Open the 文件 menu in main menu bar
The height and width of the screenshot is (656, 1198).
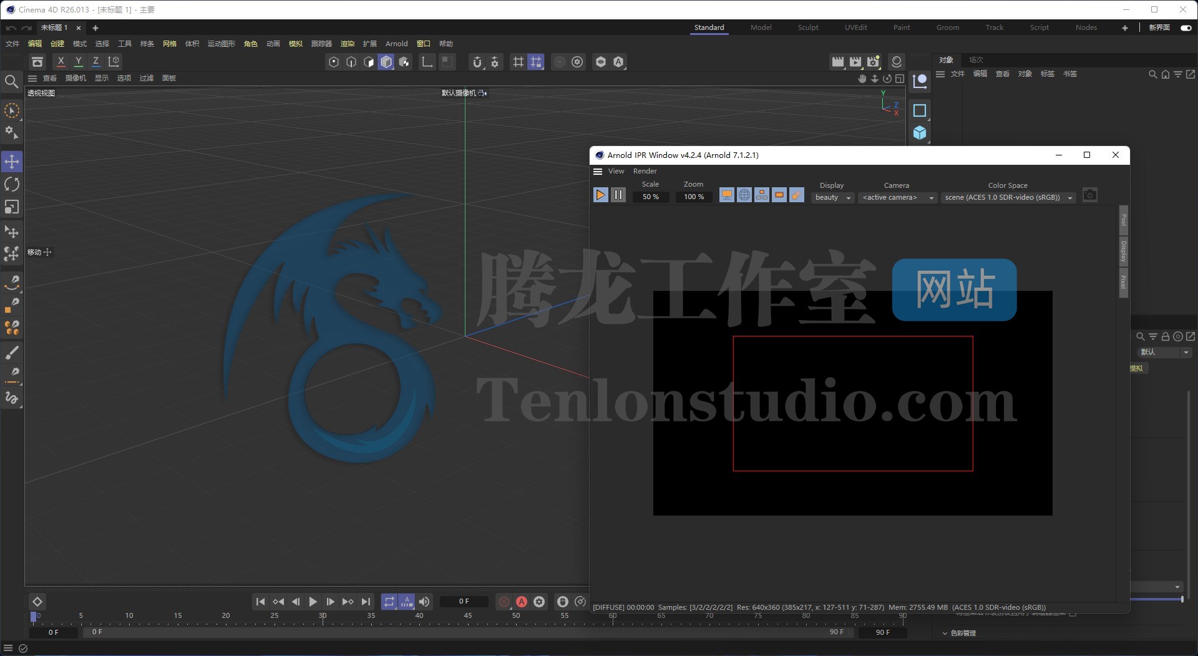pos(12,44)
